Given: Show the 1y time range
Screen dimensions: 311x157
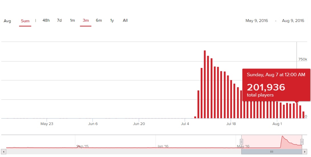Looking at the screenshot, I should click(x=112, y=20).
